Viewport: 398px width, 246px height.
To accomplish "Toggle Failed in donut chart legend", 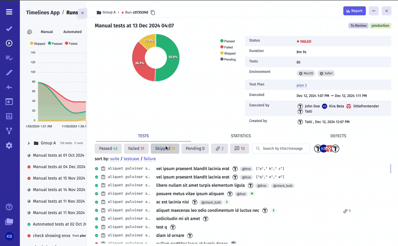I will (x=226, y=47).
